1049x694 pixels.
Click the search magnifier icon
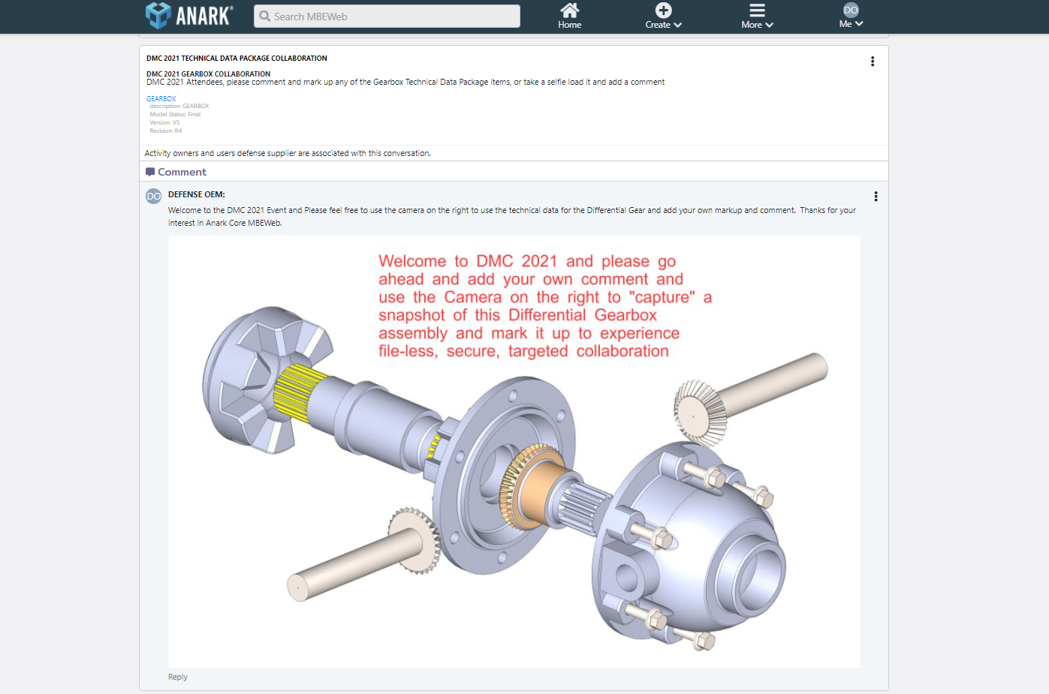point(264,16)
